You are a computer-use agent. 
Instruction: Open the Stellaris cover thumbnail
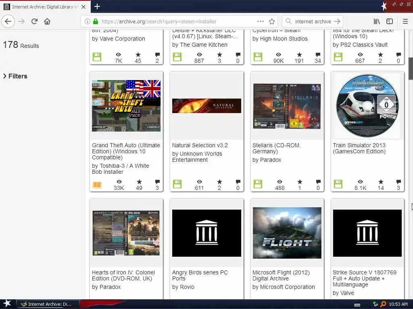tap(287, 106)
